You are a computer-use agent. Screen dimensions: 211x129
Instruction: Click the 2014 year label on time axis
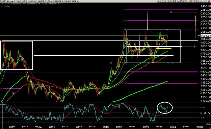(38, 127)
